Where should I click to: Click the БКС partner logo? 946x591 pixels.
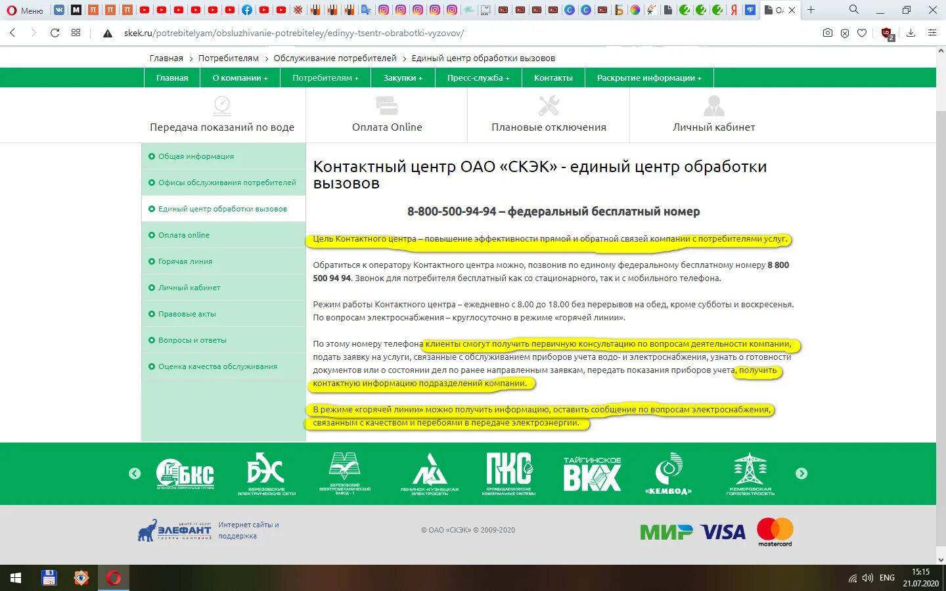(185, 473)
